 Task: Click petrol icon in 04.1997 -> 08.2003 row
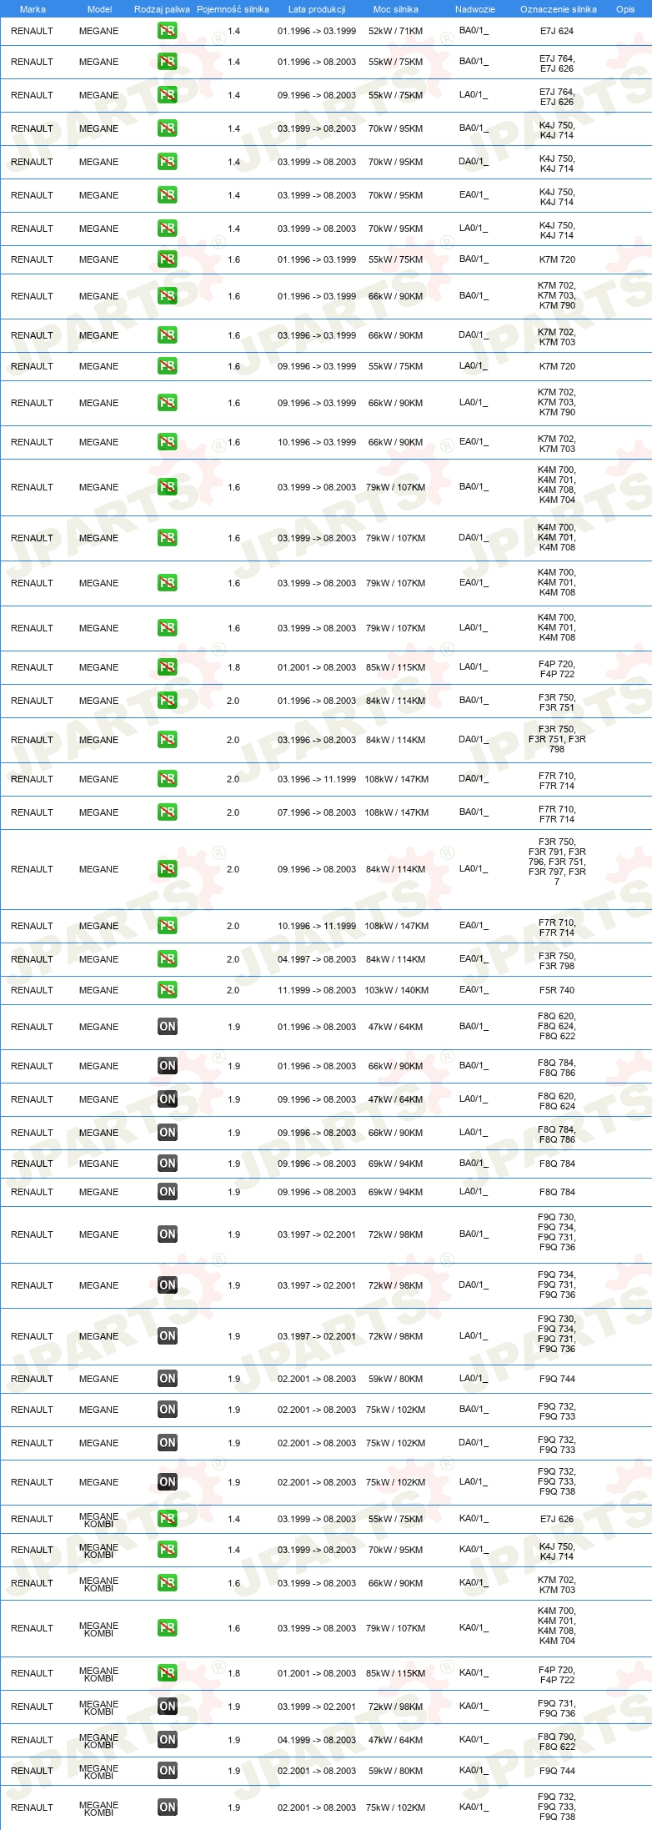tap(167, 959)
